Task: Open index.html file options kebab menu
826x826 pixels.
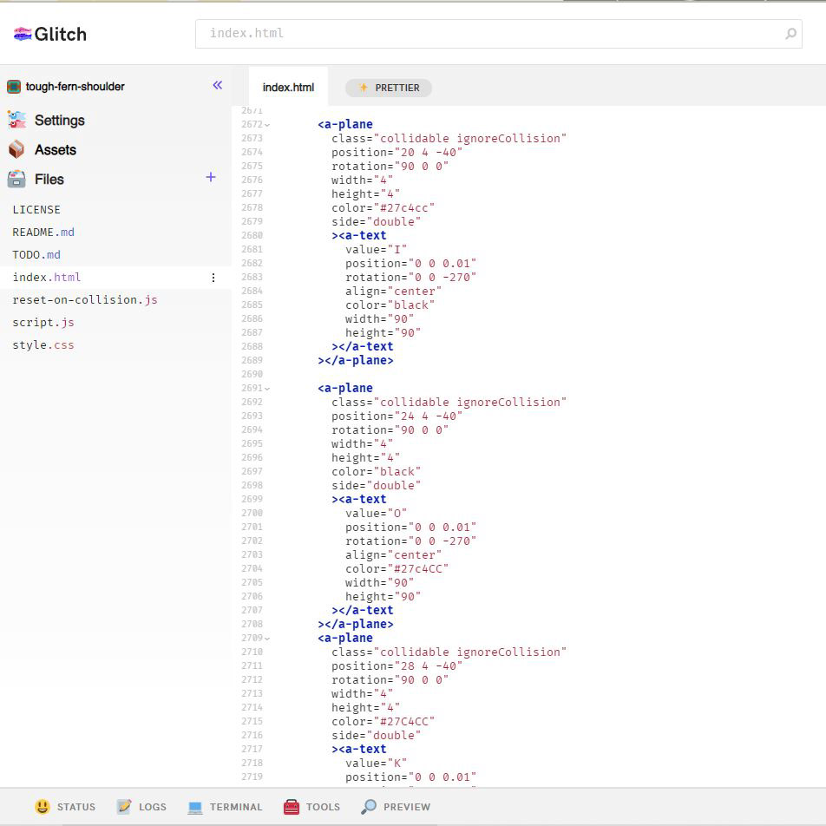Action: point(213,278)
